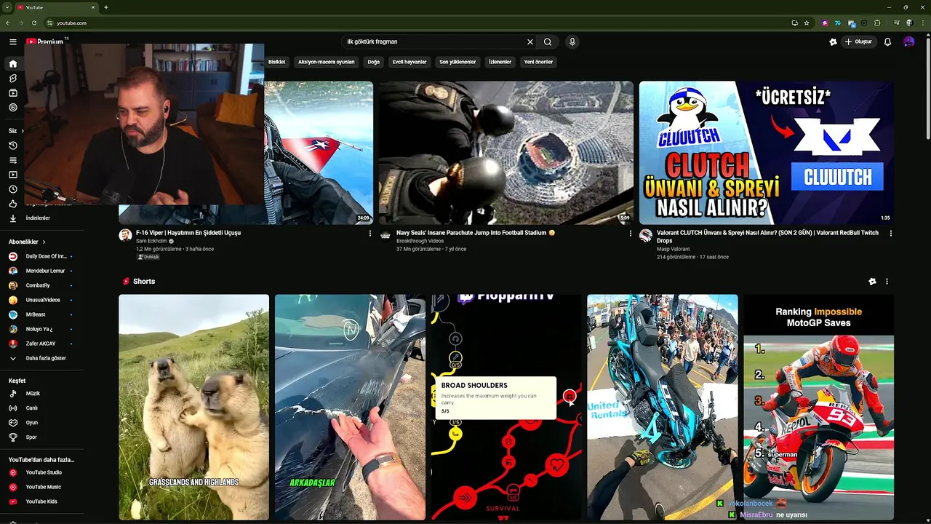
Task: Clear the search box with X
Action: [530, 41]
